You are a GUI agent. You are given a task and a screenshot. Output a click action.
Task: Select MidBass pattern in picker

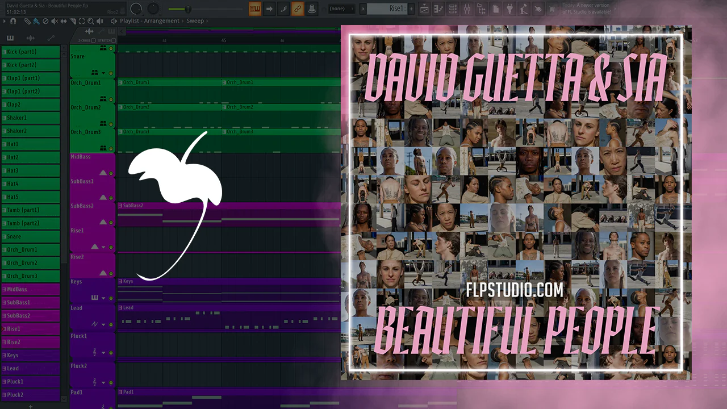[31, 289]
